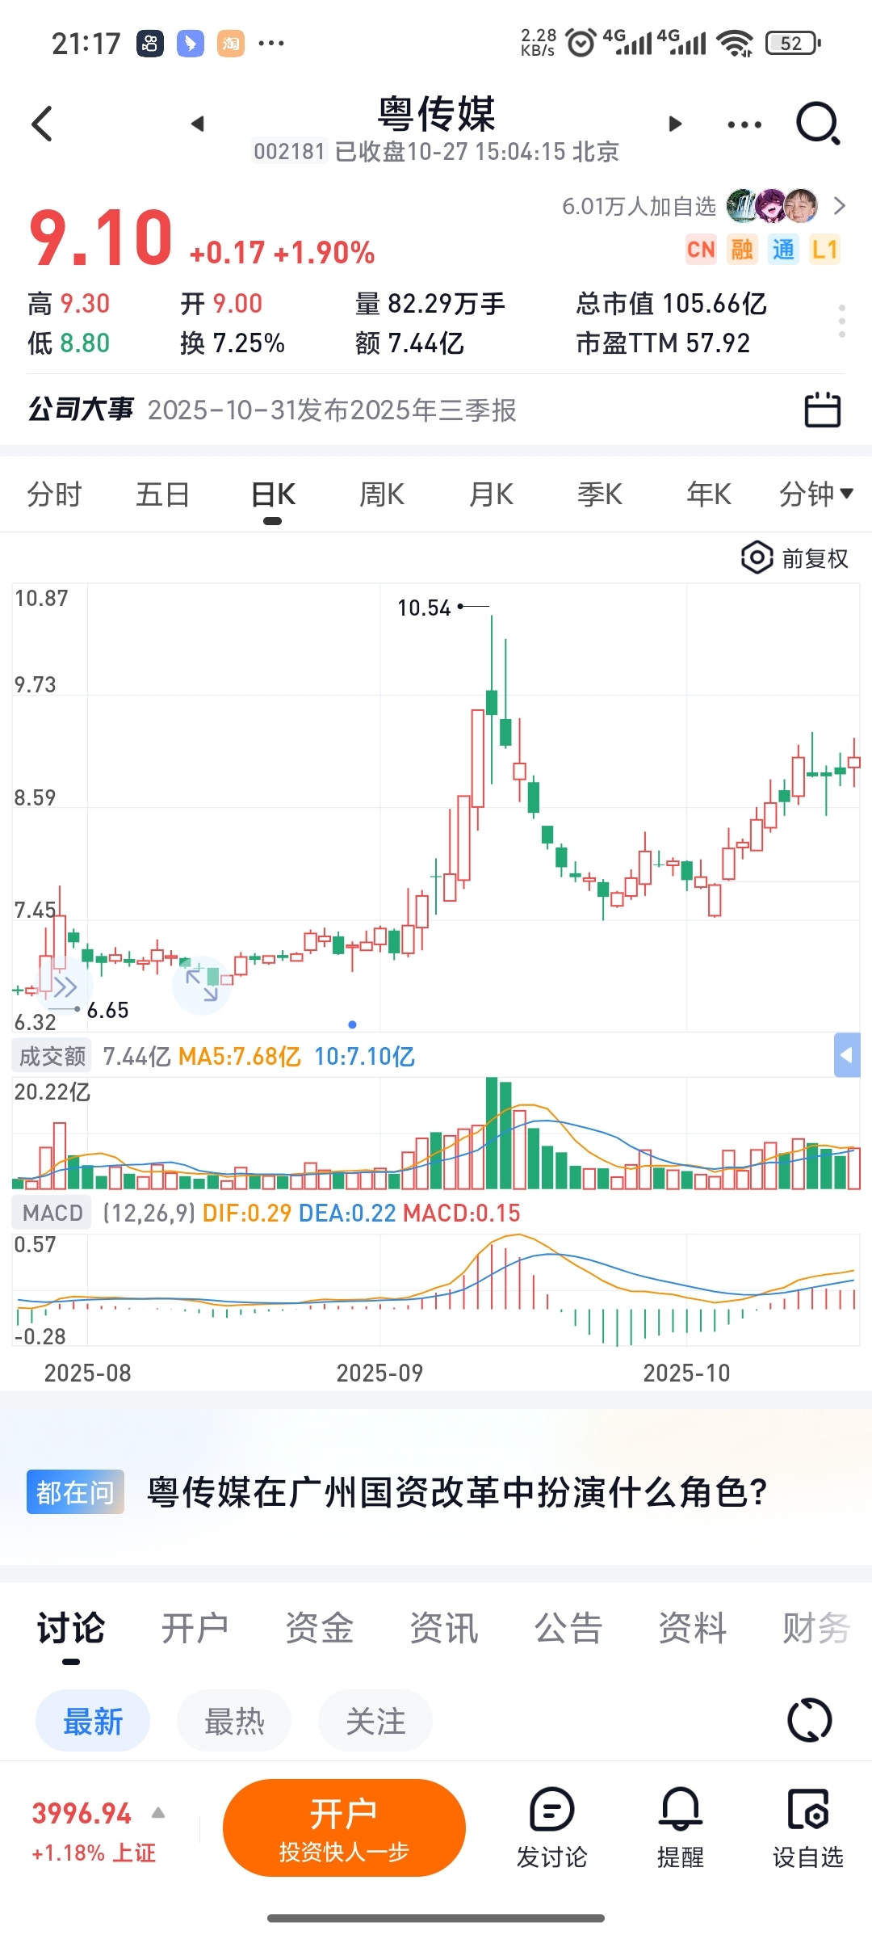Go to previous stock triangle
This screenshot has width=872, height=1939.
click(198, 124)
